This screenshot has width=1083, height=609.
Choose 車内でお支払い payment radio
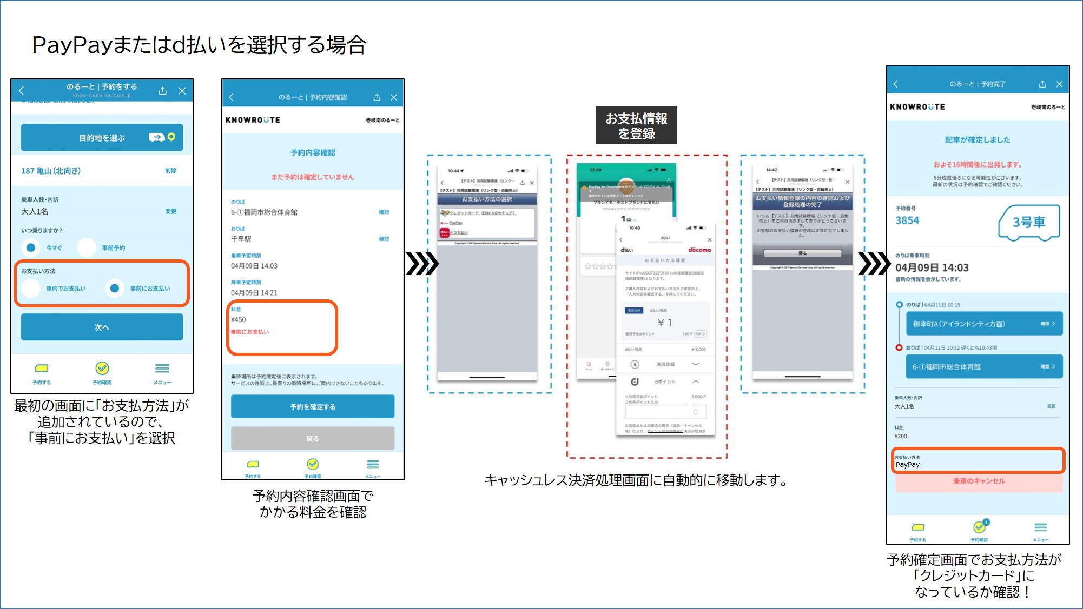[x=31, y=289]
